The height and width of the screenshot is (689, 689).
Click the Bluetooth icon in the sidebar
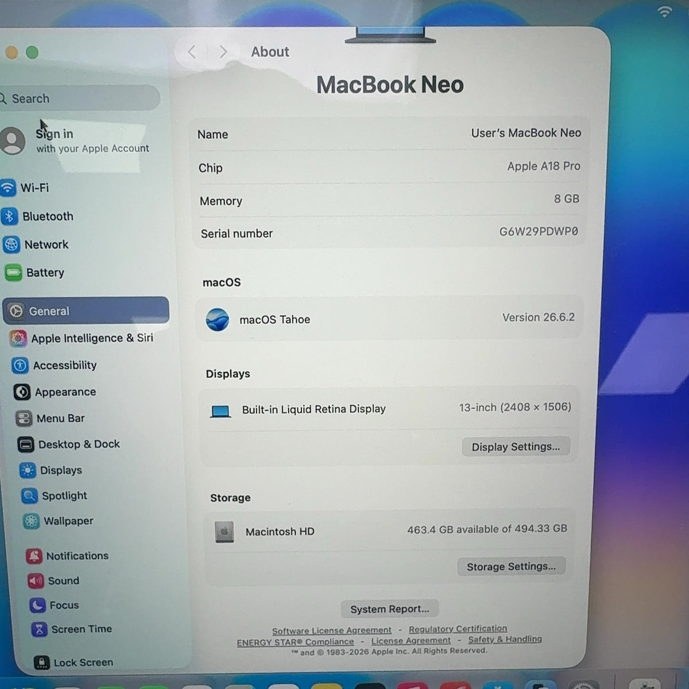[9, 216]
